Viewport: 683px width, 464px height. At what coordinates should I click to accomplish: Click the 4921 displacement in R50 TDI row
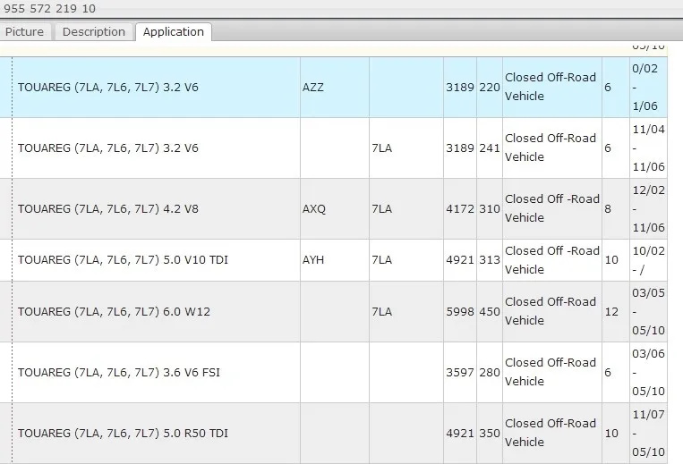(460, 433)
